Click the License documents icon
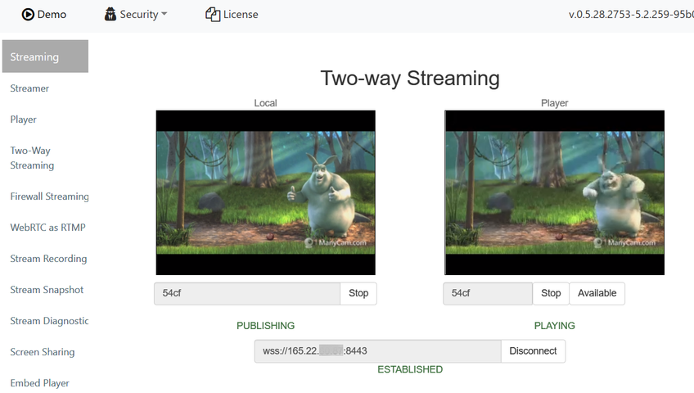694x393 pixels. point(213,14)
